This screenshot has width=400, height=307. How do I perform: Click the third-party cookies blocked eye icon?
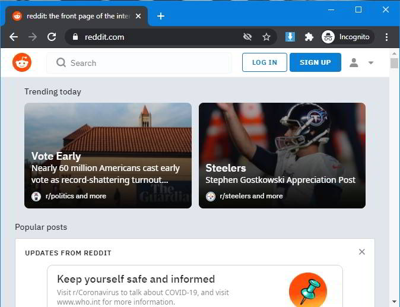tap(247, 37)
